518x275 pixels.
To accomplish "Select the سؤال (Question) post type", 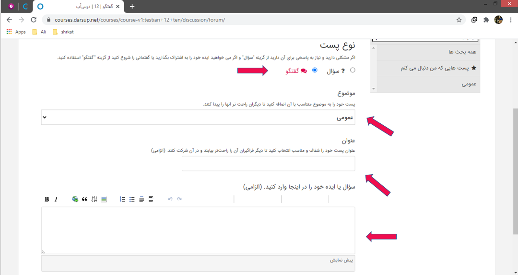I will point(353,70).
